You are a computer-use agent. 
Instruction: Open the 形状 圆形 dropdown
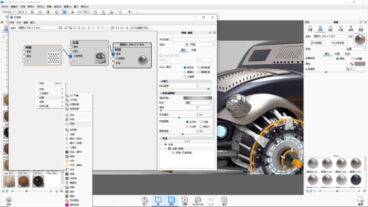[199, 103]
